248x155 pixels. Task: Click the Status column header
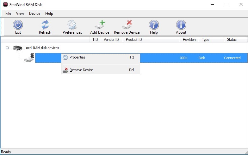pos(236,40)
